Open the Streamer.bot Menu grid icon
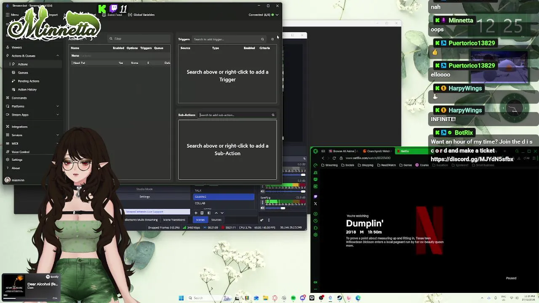 point(8,15)
